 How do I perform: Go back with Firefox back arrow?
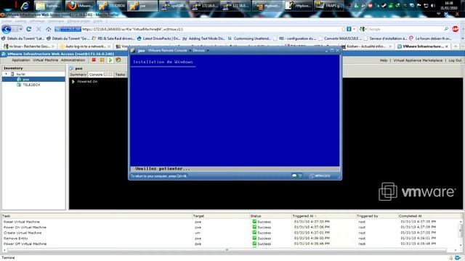point(7,29)
